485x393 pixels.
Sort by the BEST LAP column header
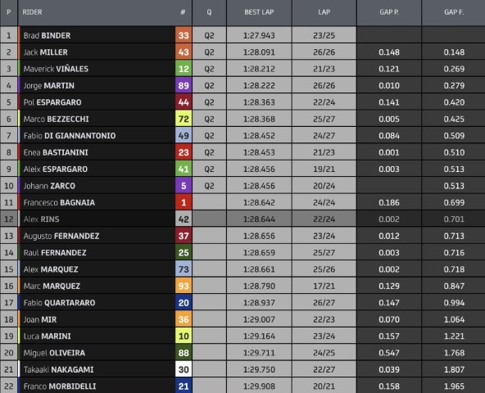pos(259,12)
